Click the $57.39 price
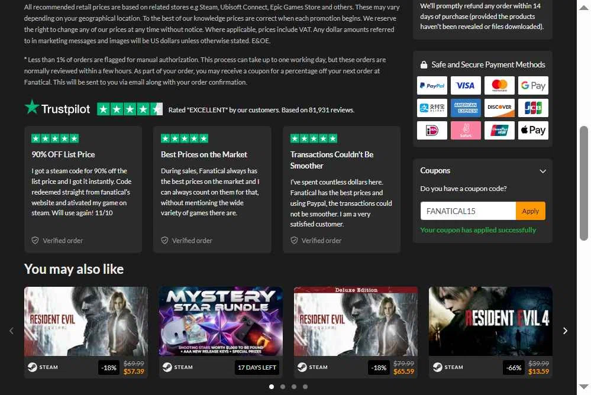 [134, 371]
